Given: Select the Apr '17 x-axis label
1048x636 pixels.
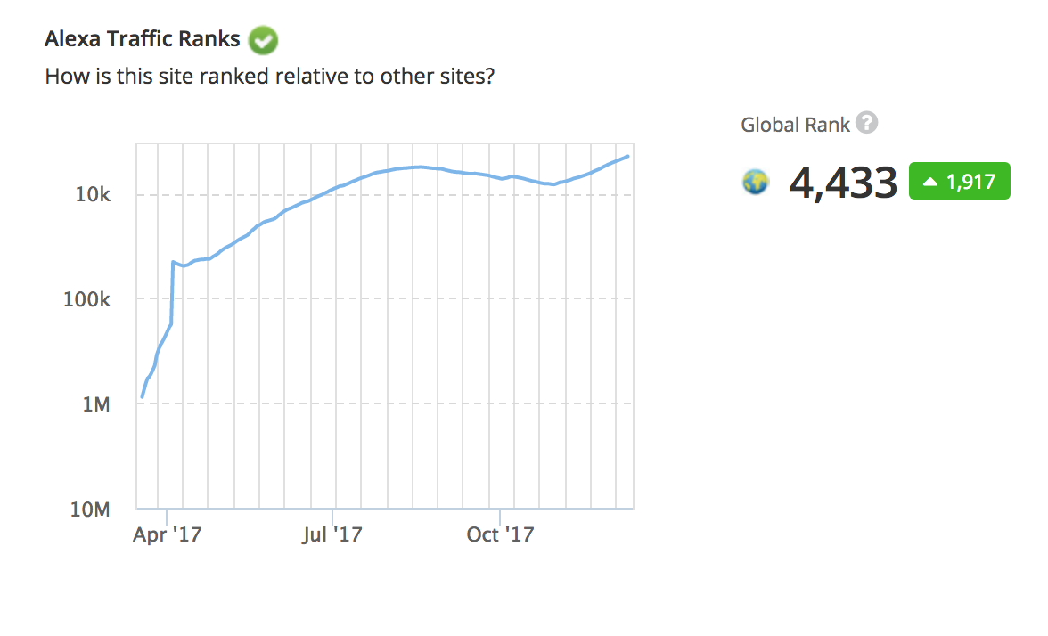Looking at the screenshot, I should pyautogui.click(x=167, y=534).
